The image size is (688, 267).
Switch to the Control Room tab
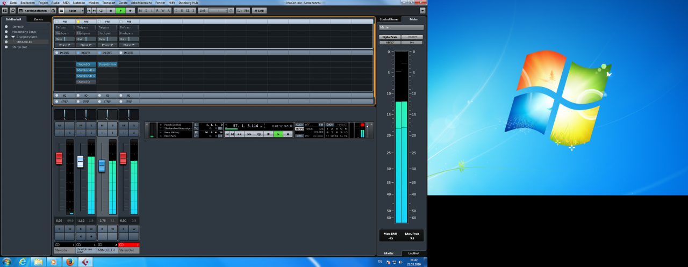(x=389, y=19)
